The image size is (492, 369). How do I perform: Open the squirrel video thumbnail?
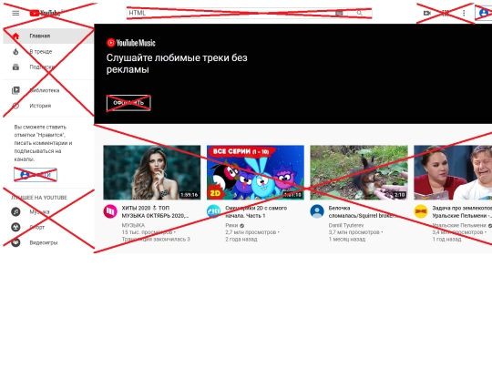(359, 172)
